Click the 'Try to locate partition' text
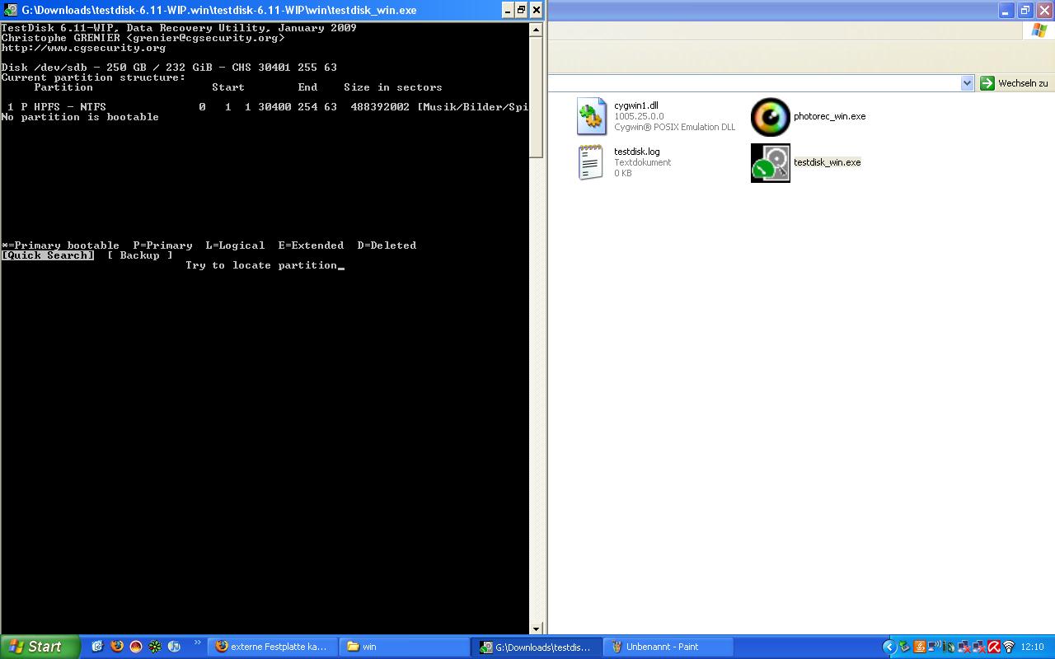Screen dimensions: 1055x659 pyautogui.click(x=261, y=265)
